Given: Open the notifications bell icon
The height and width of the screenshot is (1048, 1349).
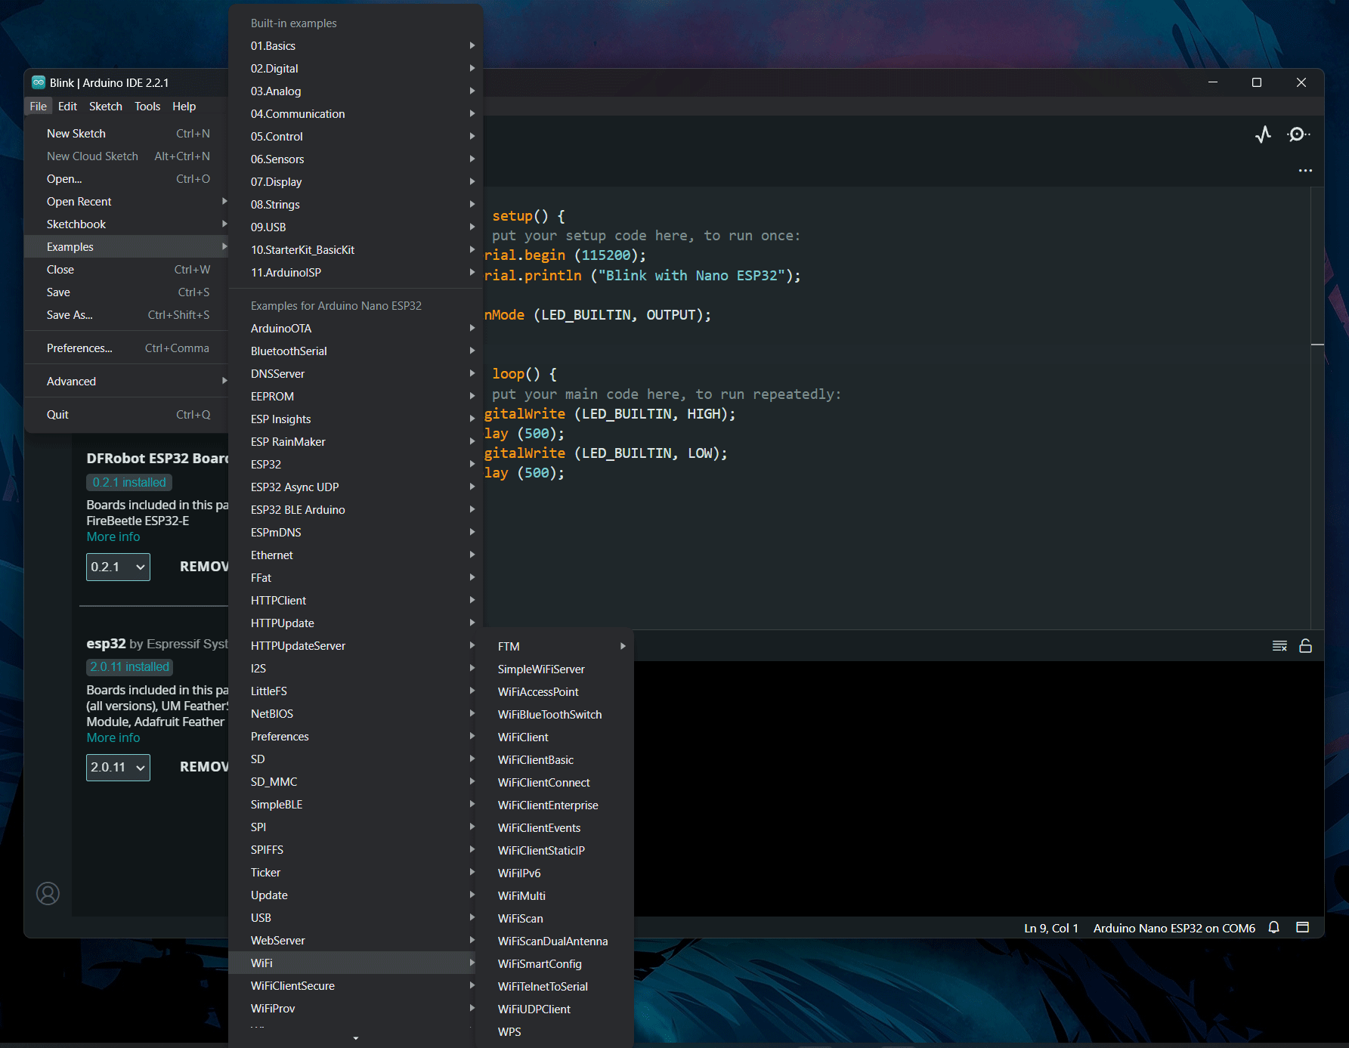Looking at the screenshot, I should coord(1273,927).
